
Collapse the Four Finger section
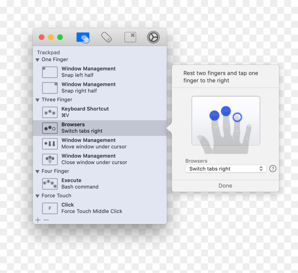(37, 171)
